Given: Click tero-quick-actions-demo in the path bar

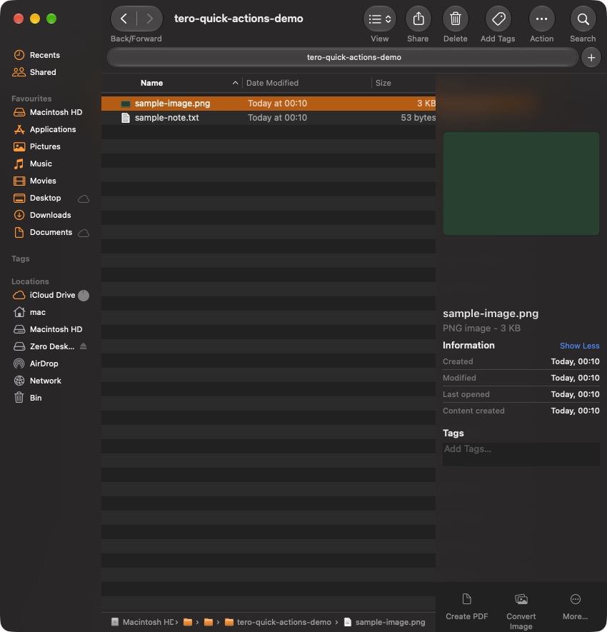Looking at the screenshot, I should click(x=278, y=622).
